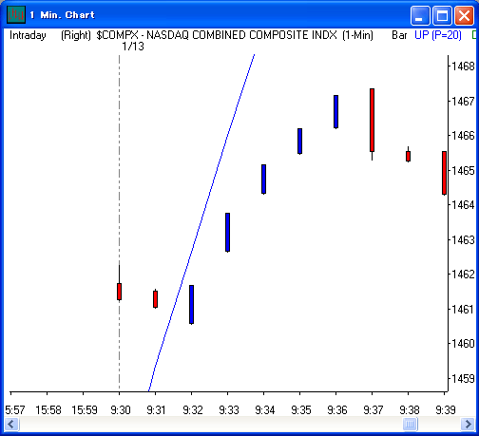Image resolution: width=479 pixels, height=436 pixels.
Task: Click the 1465 price axis label
Action: pyautogui.click(x=463, y=170)
